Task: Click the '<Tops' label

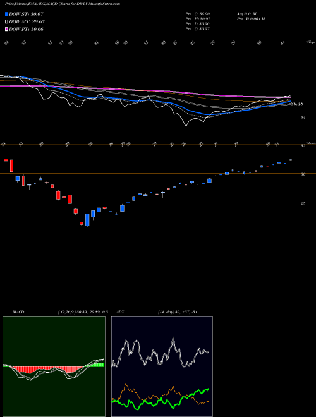Action: (x=310, y=42)
